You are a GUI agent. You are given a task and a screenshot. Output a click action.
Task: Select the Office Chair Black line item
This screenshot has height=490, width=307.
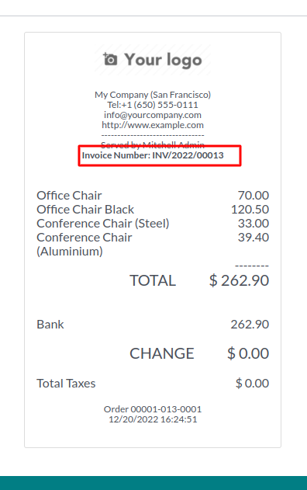153,210
